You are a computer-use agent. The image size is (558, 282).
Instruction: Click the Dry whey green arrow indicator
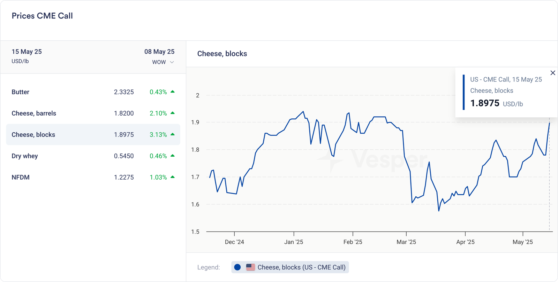(x=173, y=156)
